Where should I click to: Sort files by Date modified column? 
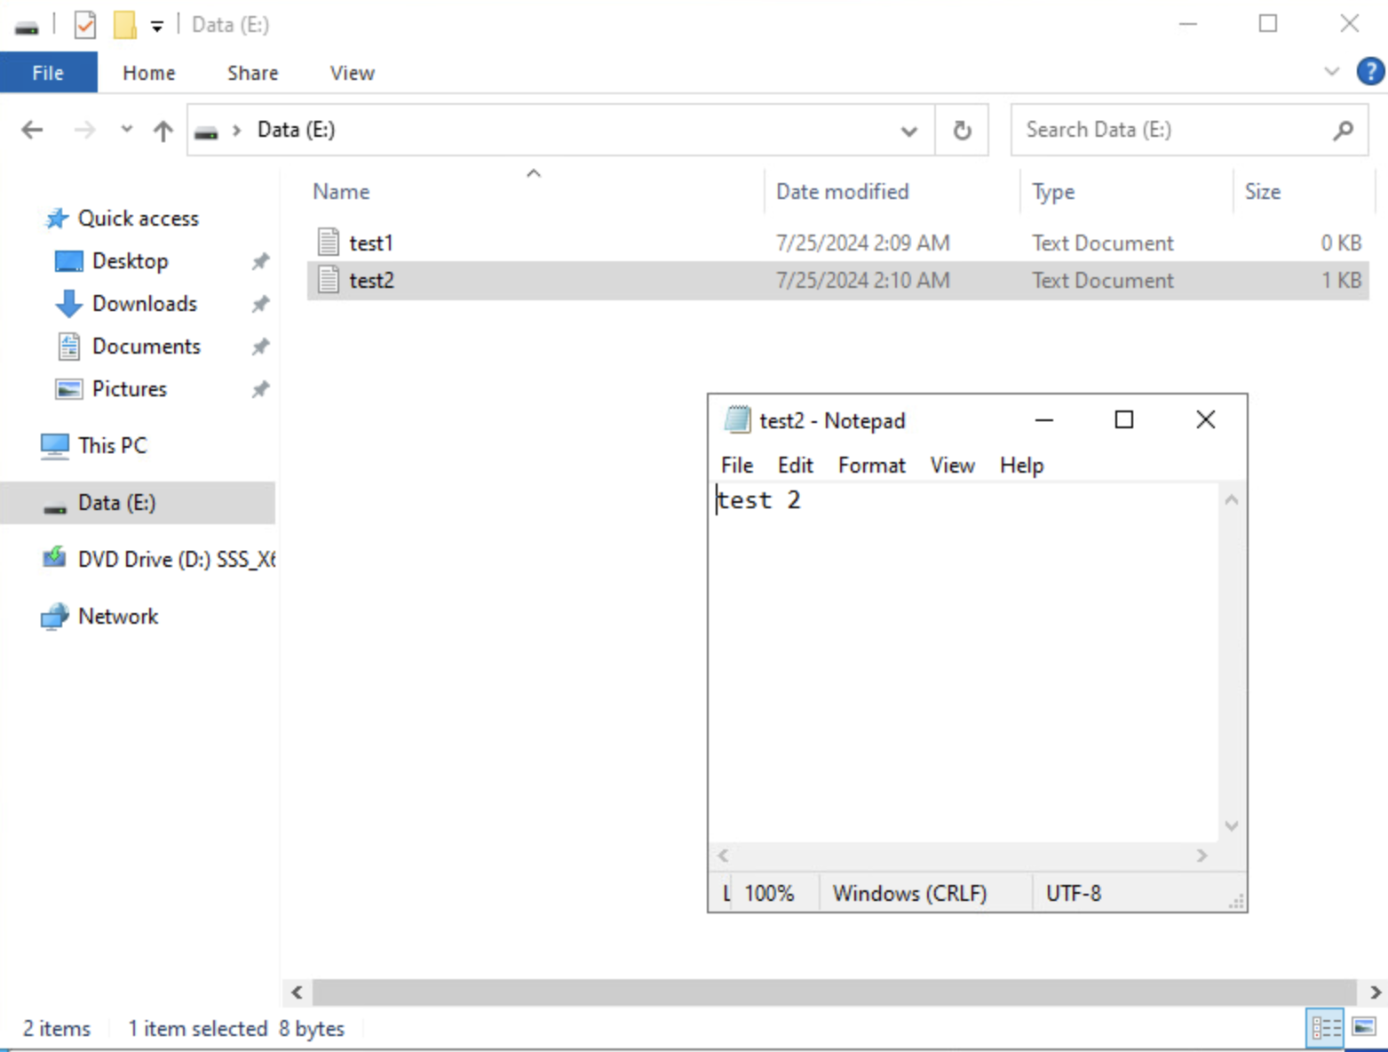pyautogui.click(x=842, y=191)
